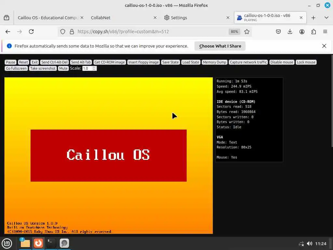This screenshot has height=250, width=333.
Task: Close the Settings tab
Action: (x=228, y=18)
